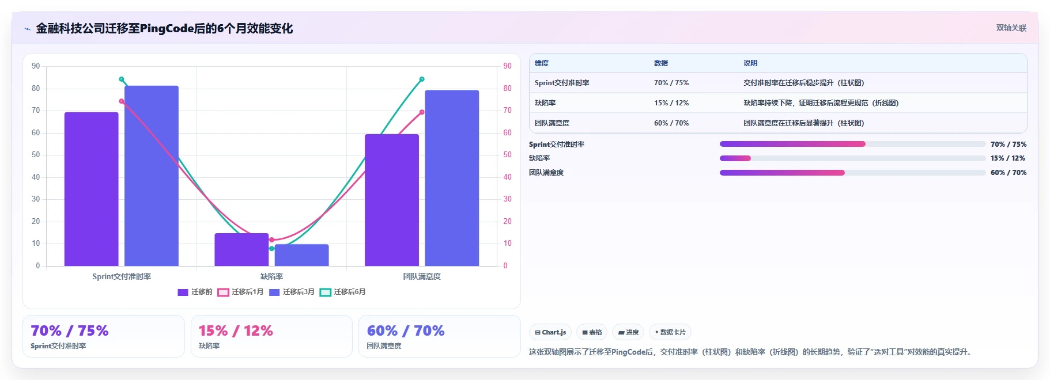Click the 70% / 75% progress value
The image size is (1050, 380).
click(1009, 145)
